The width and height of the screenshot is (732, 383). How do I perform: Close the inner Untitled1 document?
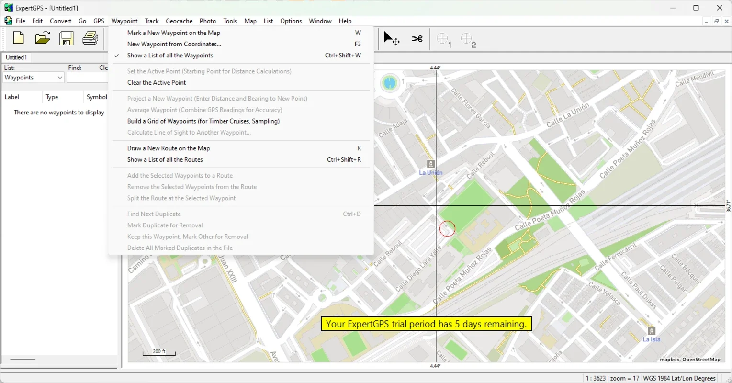point(727,21)
